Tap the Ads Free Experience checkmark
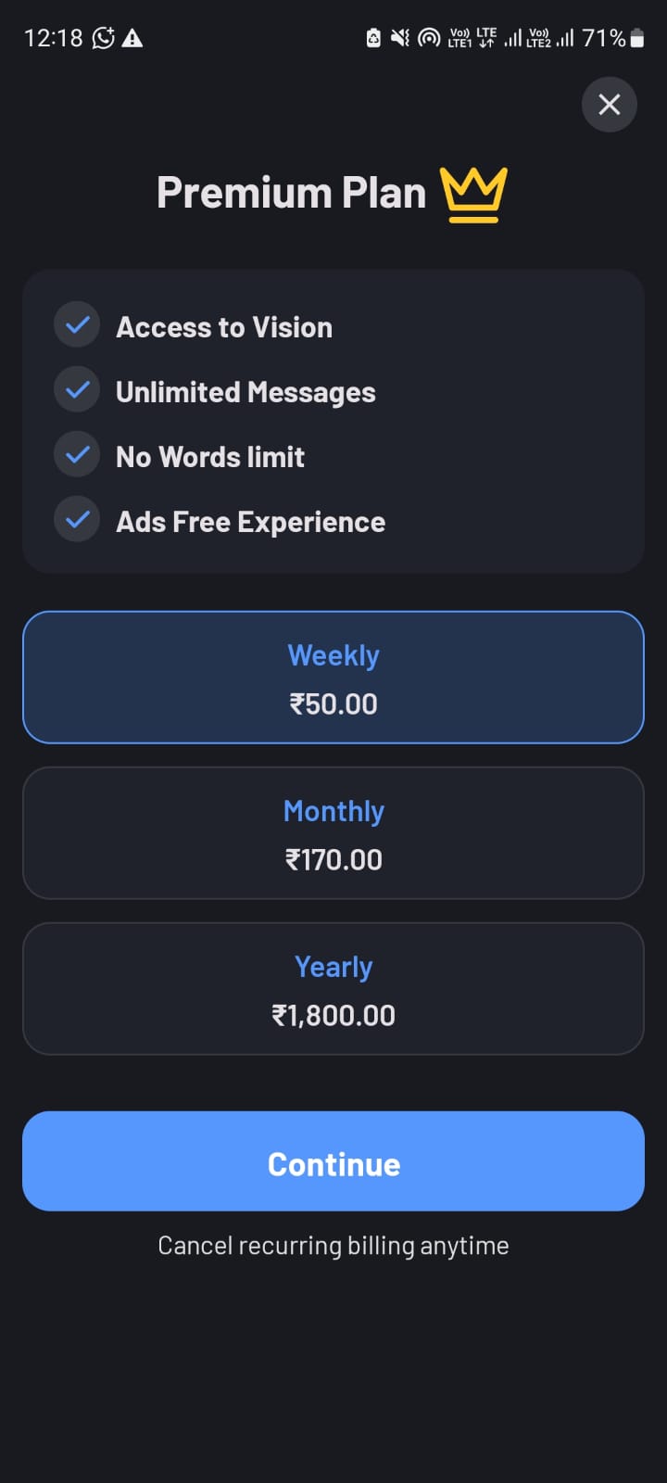 pyautogui.click(x=77, y=520)
